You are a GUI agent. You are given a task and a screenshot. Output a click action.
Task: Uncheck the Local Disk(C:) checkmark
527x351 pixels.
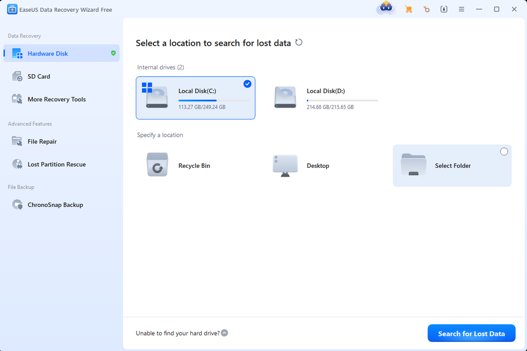click(248, 84)
